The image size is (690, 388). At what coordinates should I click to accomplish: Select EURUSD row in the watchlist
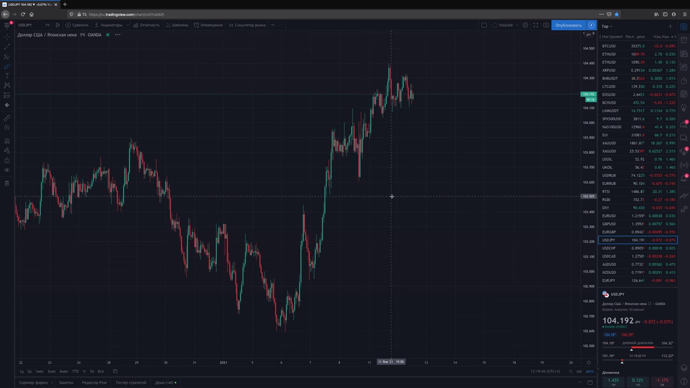click(x=638, y=216)
